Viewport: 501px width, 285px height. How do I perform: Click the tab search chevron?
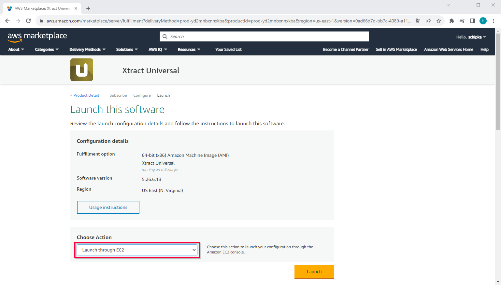pos(448,5)
